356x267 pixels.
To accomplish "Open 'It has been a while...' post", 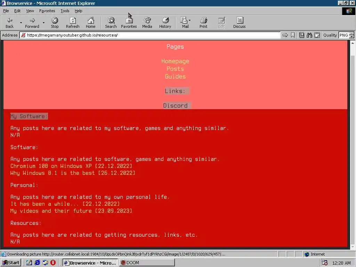I will coord(65,204).
